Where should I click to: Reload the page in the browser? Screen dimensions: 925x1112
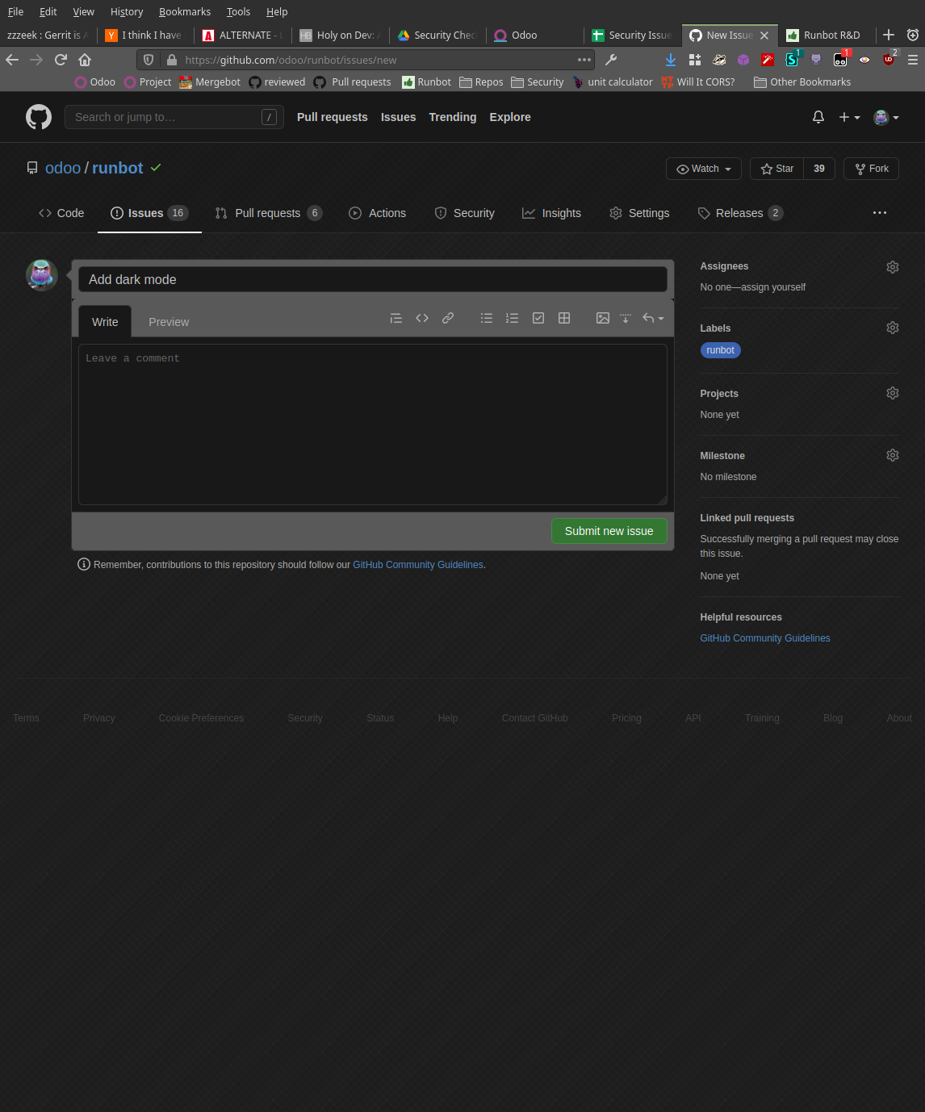click(x=61, y=60)
